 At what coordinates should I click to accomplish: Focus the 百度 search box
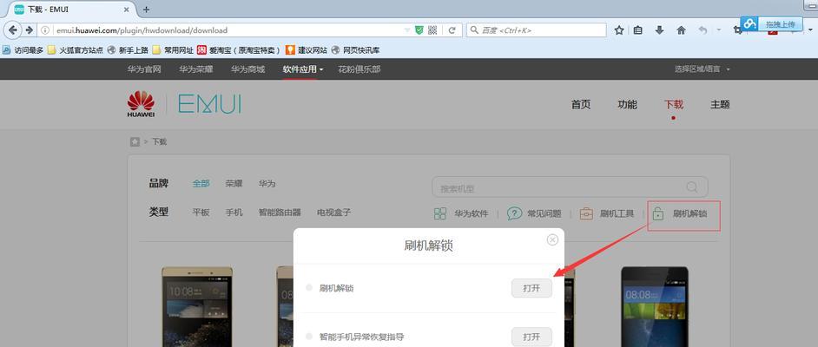[537, 30]
